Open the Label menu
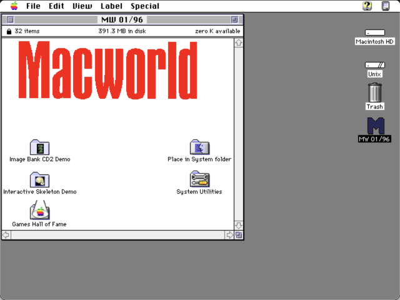 (x=111, y=6)
